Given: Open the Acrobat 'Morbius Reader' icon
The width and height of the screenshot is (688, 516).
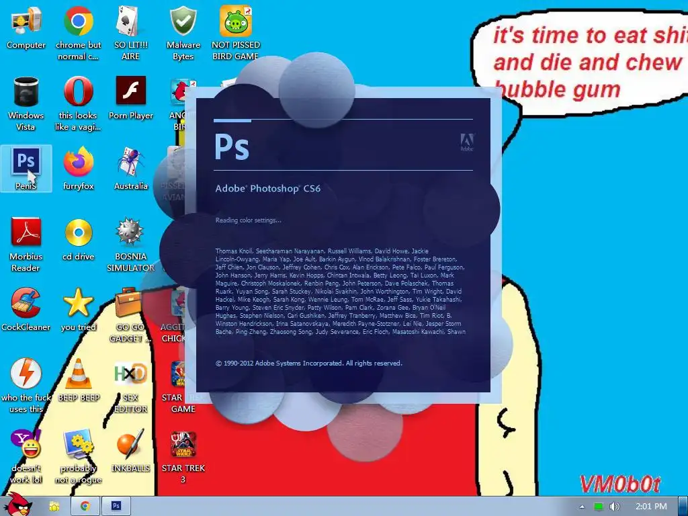Looking at the screenshot, I should (x=26, y=245).
